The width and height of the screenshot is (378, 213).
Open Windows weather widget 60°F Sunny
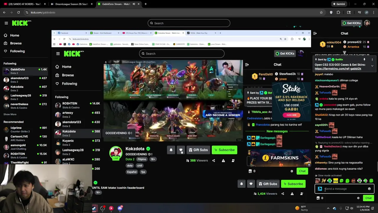(x=302, y=208)
